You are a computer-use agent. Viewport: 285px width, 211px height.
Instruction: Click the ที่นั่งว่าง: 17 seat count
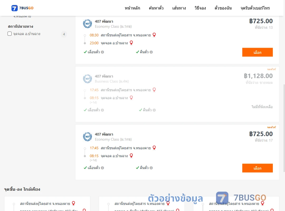pos(264,140)
